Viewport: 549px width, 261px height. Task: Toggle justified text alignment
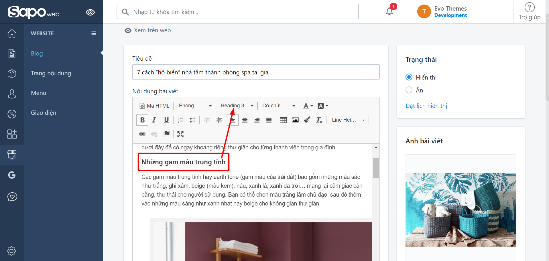click(x=269, y=120)
